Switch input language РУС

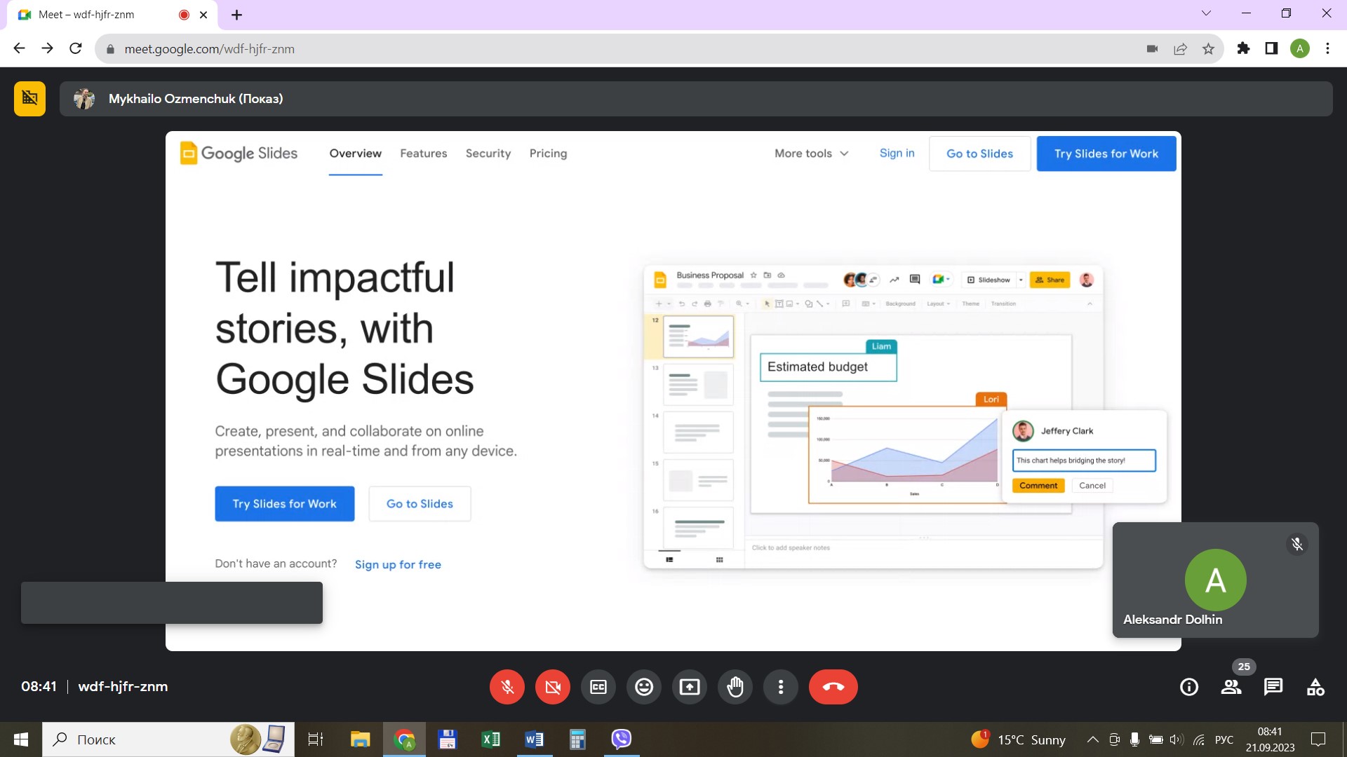click(x=1224, y=739)
